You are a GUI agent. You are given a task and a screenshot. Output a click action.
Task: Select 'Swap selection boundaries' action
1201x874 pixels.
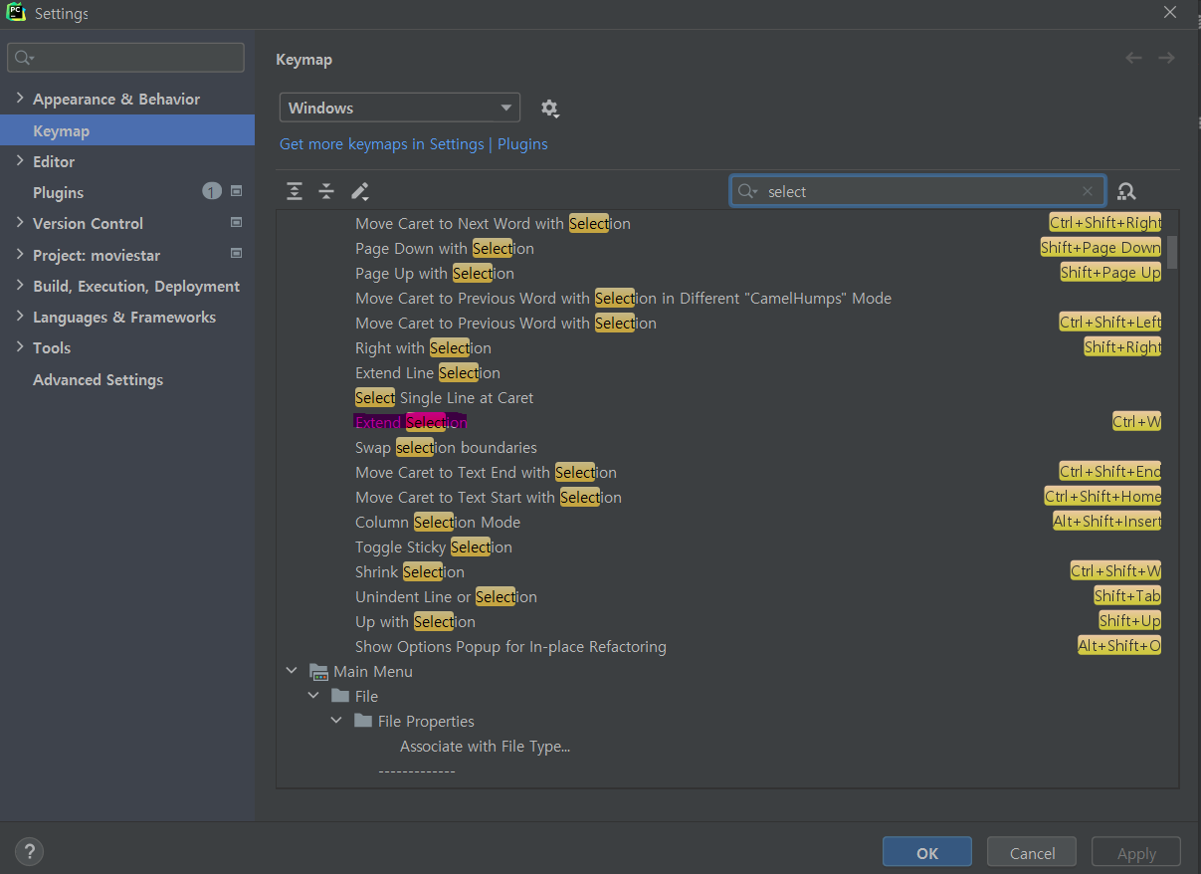[446, 448]
